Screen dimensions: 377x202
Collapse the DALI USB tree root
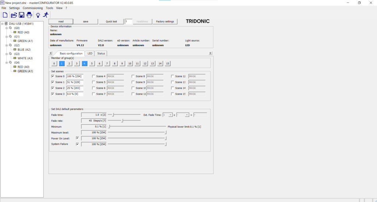(x=3, y=24)
